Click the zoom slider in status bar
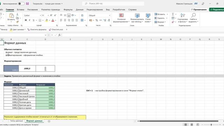 [211, 125]
